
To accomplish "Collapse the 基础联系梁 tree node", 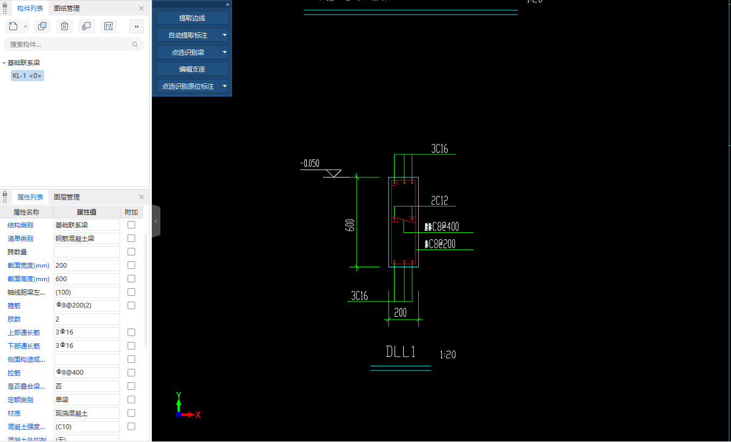I will (x=4, y=63).
